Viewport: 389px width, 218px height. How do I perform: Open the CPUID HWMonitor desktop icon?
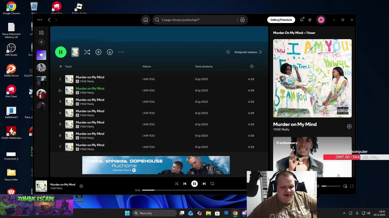click(11, 133)
